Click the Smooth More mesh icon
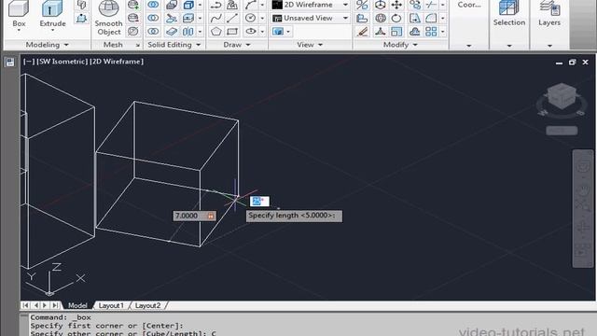The image size is (597, 336). coord(132,5)
